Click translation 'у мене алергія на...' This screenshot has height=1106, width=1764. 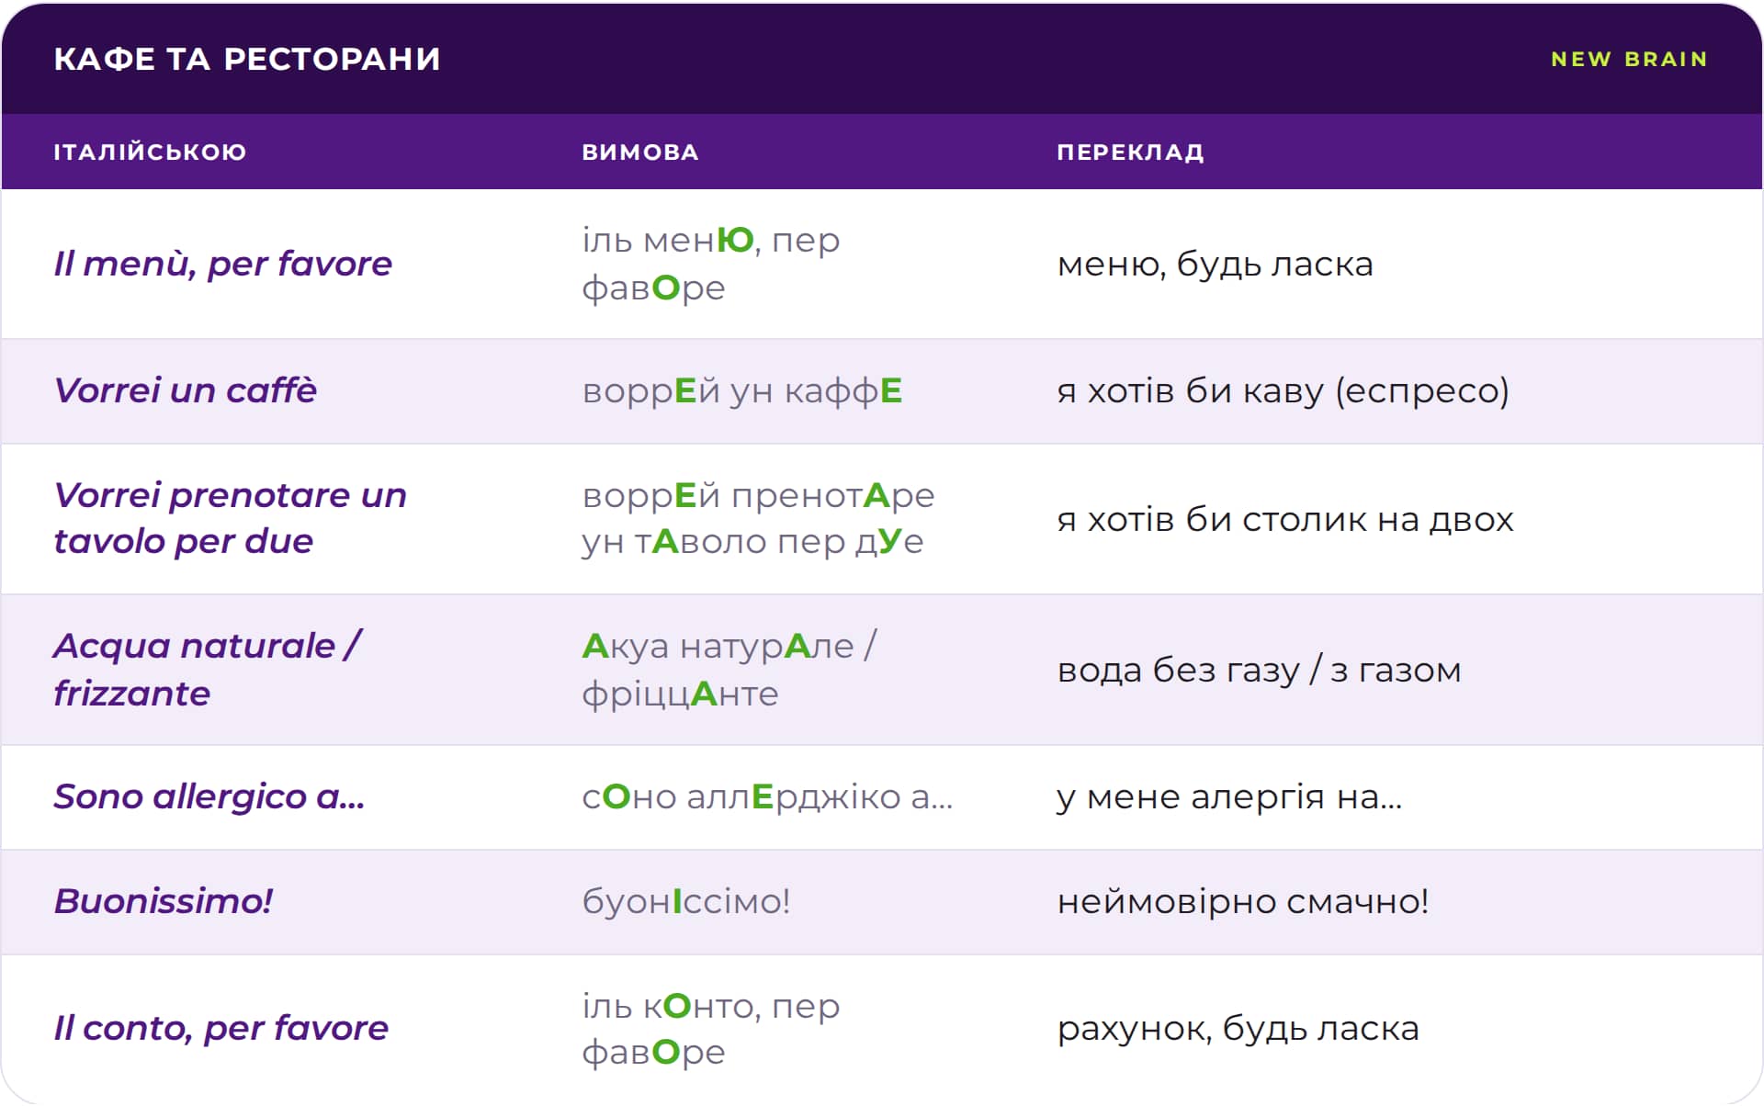click(1229, 797)
